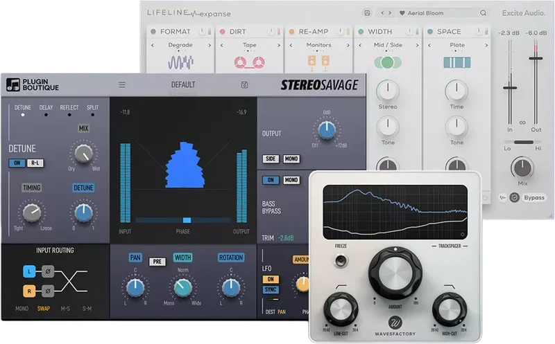Viewport: 555px width, 344px height.
Task: Click the RE-AMP module small mix knob
Action: 340,31
